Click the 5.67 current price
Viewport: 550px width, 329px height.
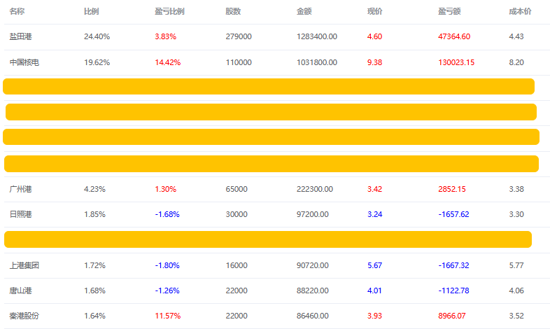[x=374, y=265]
